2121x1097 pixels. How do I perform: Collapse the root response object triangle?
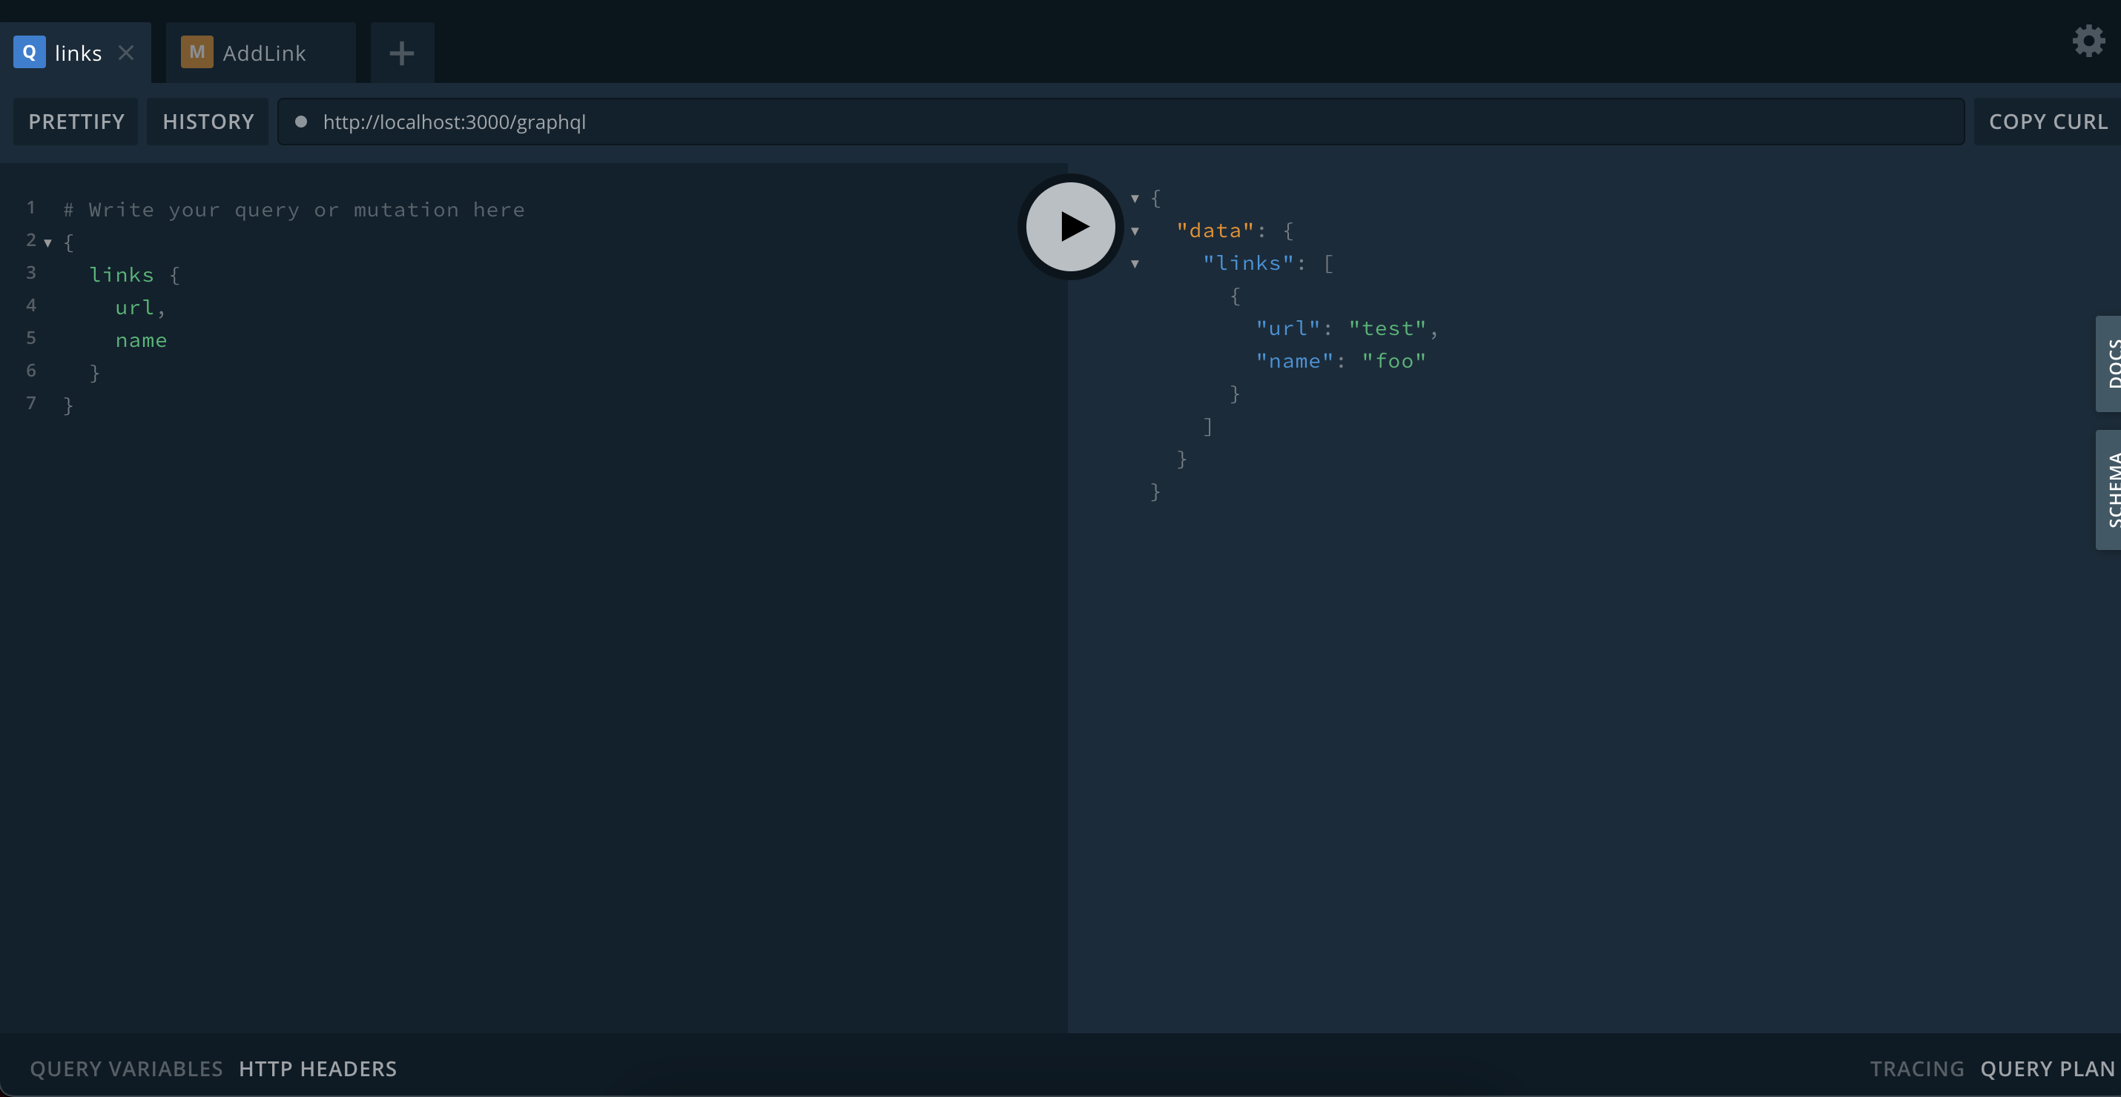(1135, 197)
